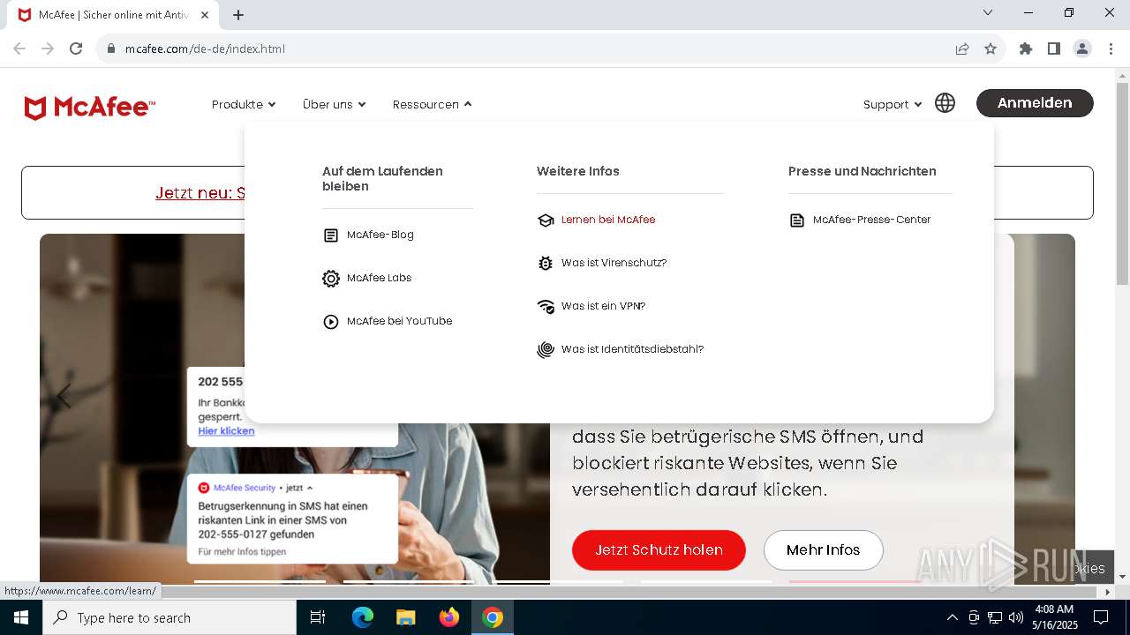
Task: Open the share page icon
Action: coord(962,49)
